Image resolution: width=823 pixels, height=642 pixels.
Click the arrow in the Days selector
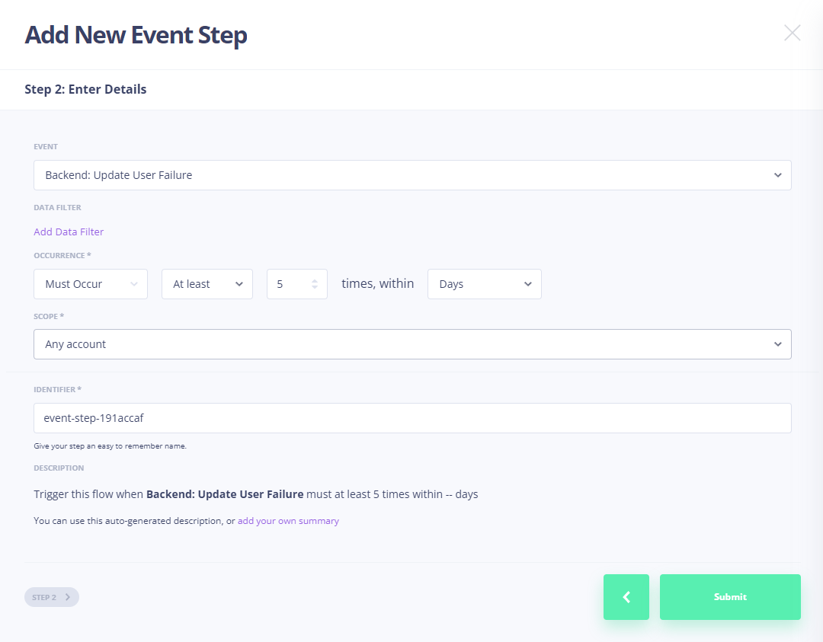pyautogui.click(x=527, y=284)
